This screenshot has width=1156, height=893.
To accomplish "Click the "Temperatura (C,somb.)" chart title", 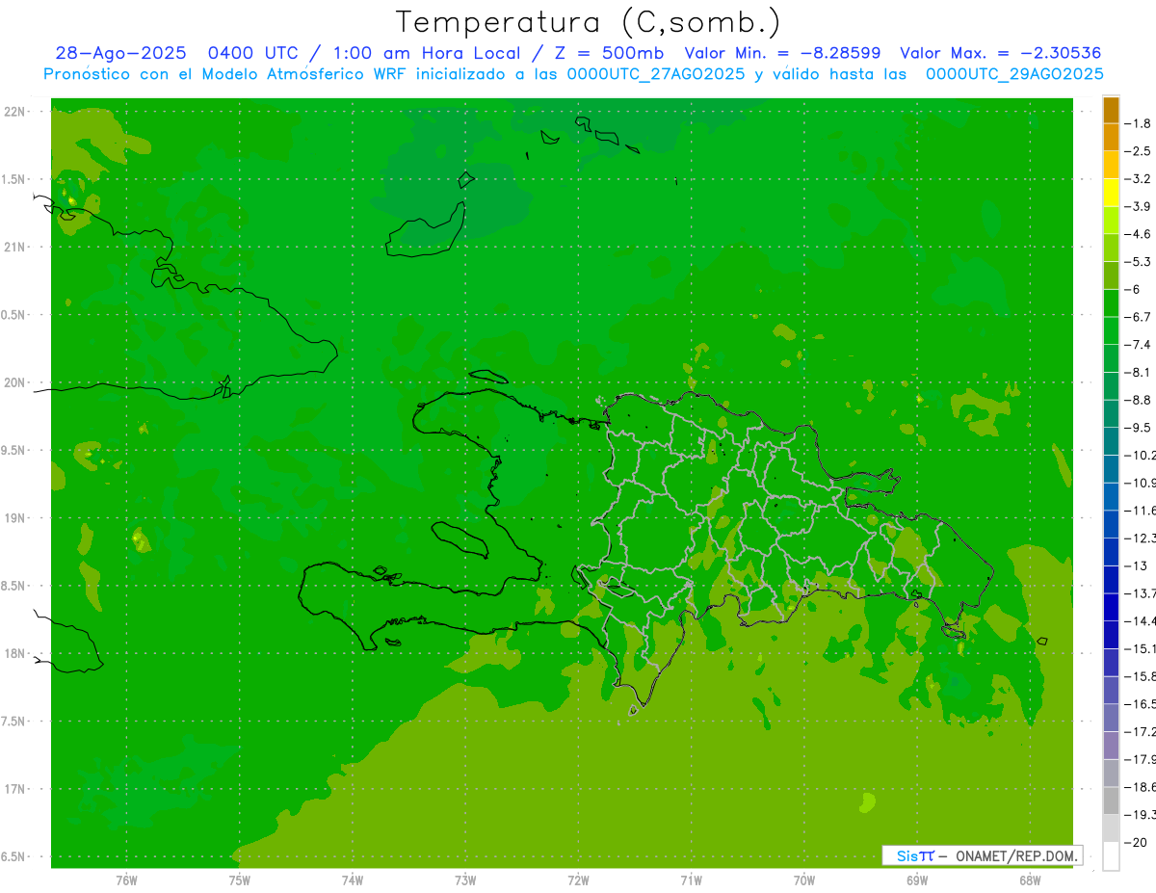I will coord(589,23).
